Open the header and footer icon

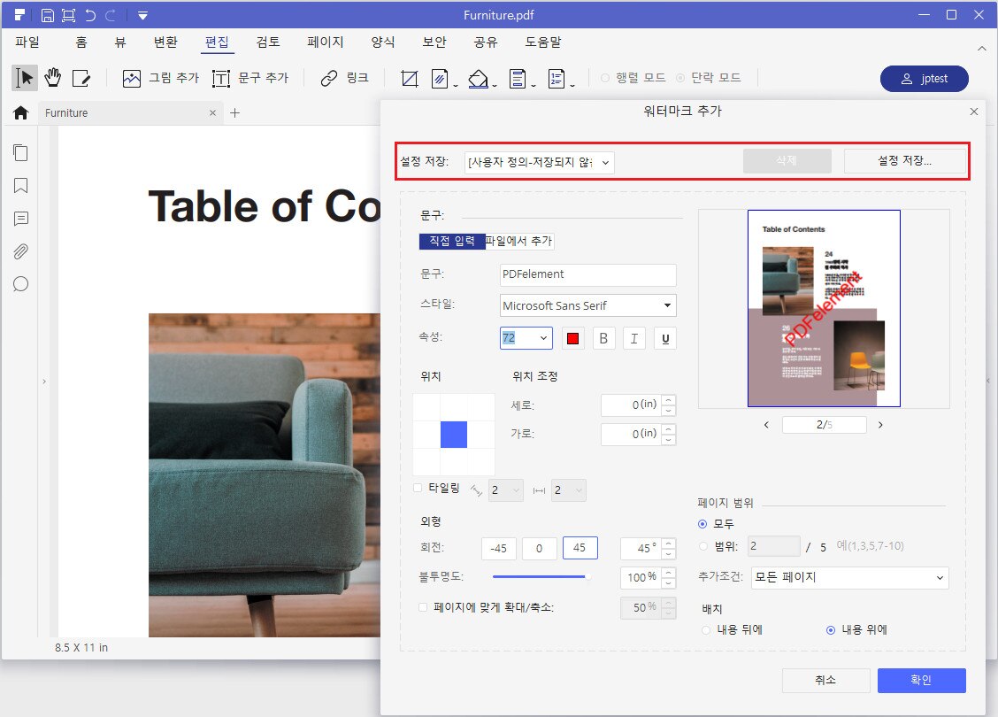[x=518, y=78]
